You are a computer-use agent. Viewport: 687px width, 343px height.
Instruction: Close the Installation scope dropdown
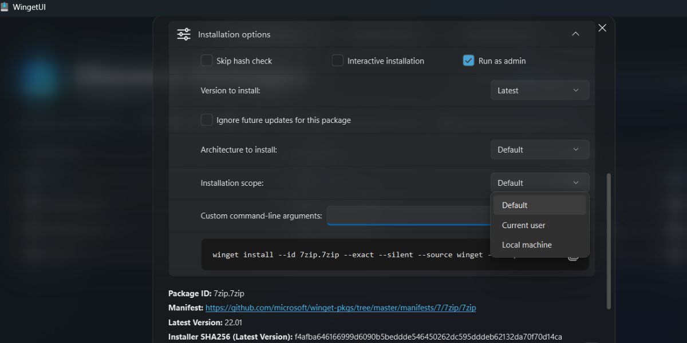coord(540,183)
